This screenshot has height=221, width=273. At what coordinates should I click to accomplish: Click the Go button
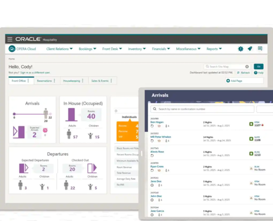pos(259,66)
